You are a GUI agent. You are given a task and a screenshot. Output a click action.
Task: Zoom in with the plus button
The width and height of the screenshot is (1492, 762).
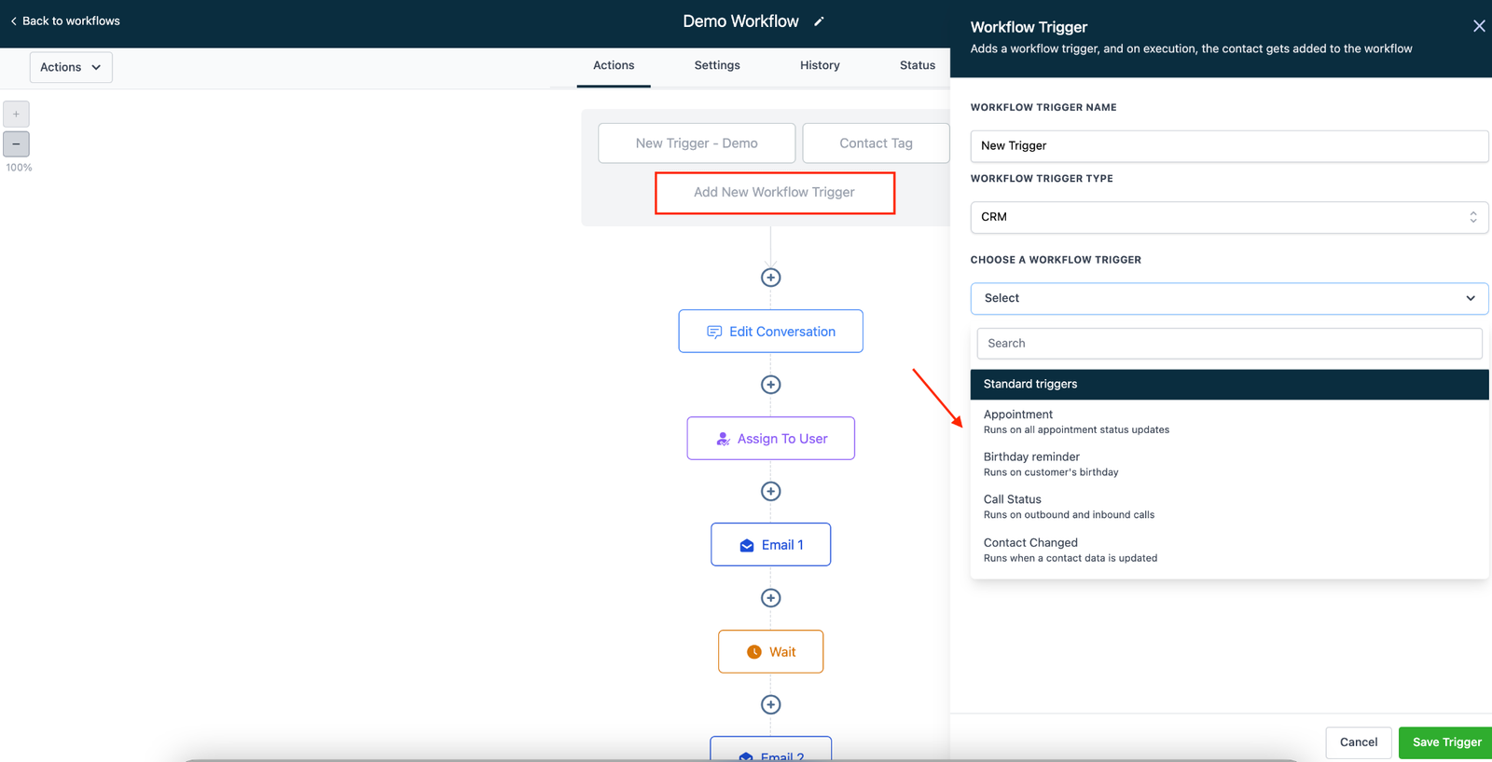(x=16, y=114)
